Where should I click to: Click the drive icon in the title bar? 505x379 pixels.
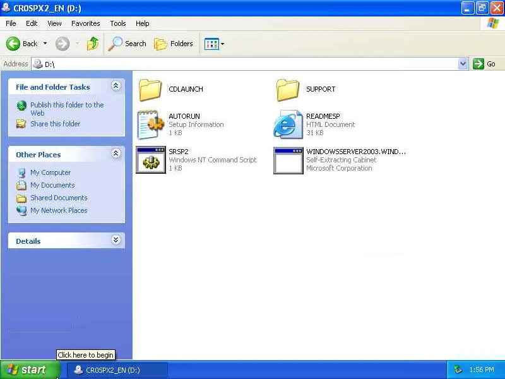tap(6, 8)
